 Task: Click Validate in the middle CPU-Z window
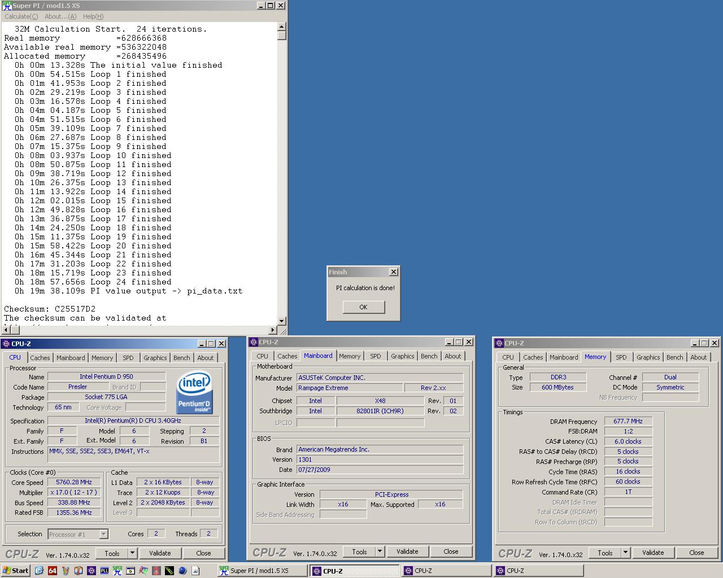(407, 551)
